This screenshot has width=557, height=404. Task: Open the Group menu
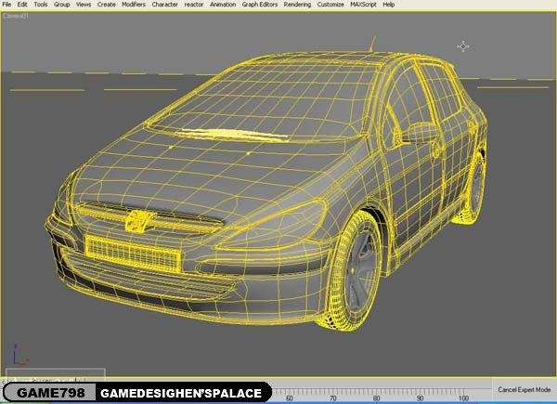click(61, 5)
